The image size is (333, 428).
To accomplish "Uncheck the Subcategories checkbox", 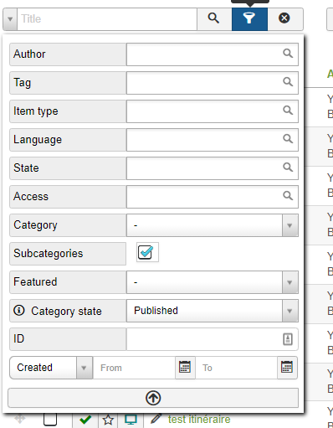I will pyautogui.click(x=146, y=252).
